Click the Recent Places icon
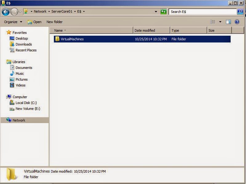 12,50
